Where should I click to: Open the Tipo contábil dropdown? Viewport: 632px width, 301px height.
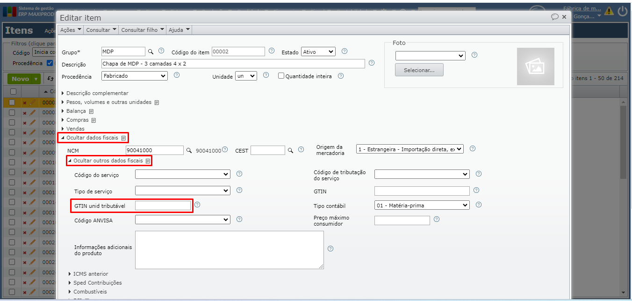point(422,205)
